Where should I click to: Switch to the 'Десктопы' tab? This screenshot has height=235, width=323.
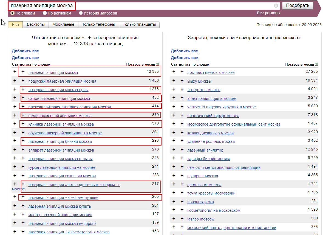tap(36, 25)
